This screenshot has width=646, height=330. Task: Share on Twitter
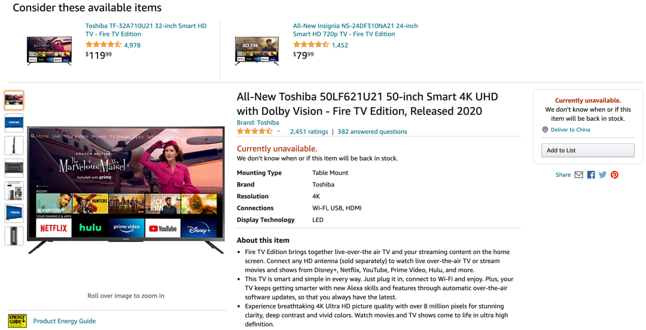[602, 175]
